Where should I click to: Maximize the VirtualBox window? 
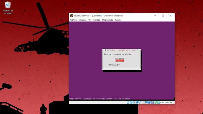tap(163, 16)
